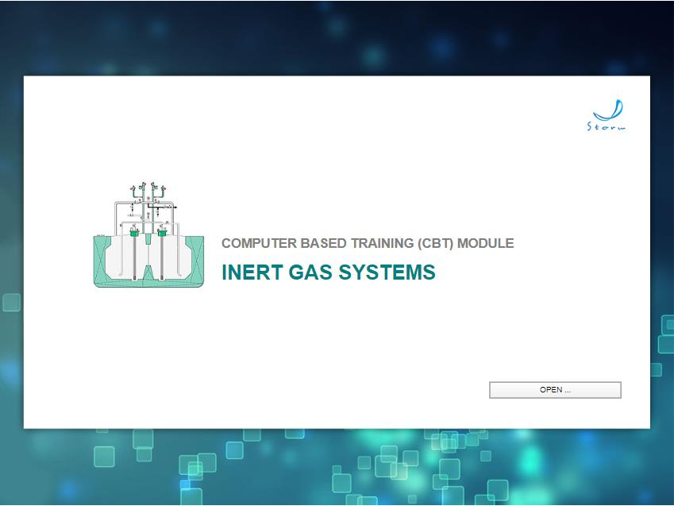Click the right green tank hatch in diagram
This screenshot has width=674, height=506.
pos(162,233)
